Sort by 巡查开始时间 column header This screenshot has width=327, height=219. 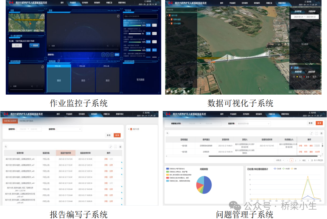(66, 153)
